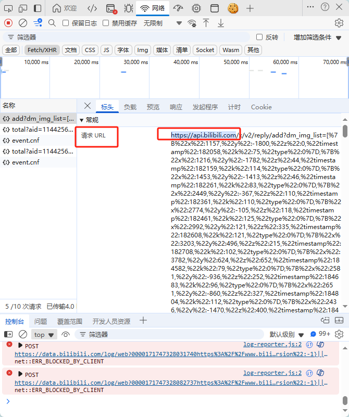Select the Manifest (清单) filter
Viewport: 349px width, 417px height.
[182, 50]
